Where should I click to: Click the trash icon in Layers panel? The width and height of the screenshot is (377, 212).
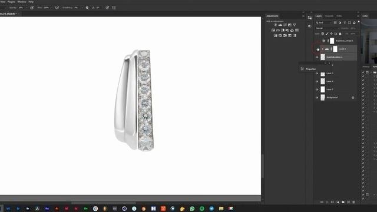point(353,202)
